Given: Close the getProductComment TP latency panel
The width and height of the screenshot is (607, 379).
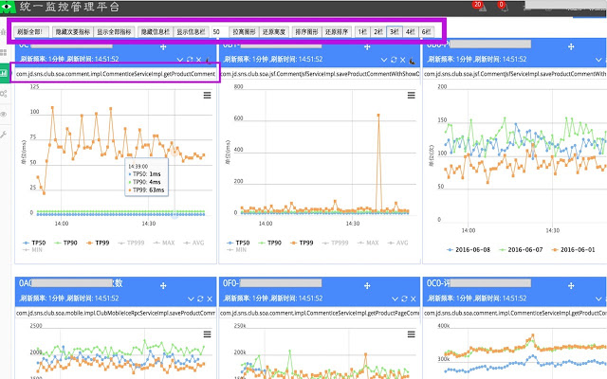Looking at the screenshot, I should coord(198,60).
